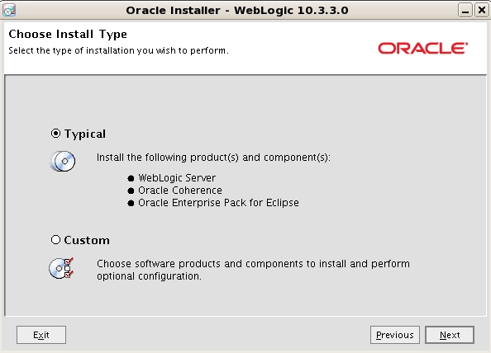Click the Choose Install Type heading
The height and width of the screenshot is (353, 491).
coord(68,34)
